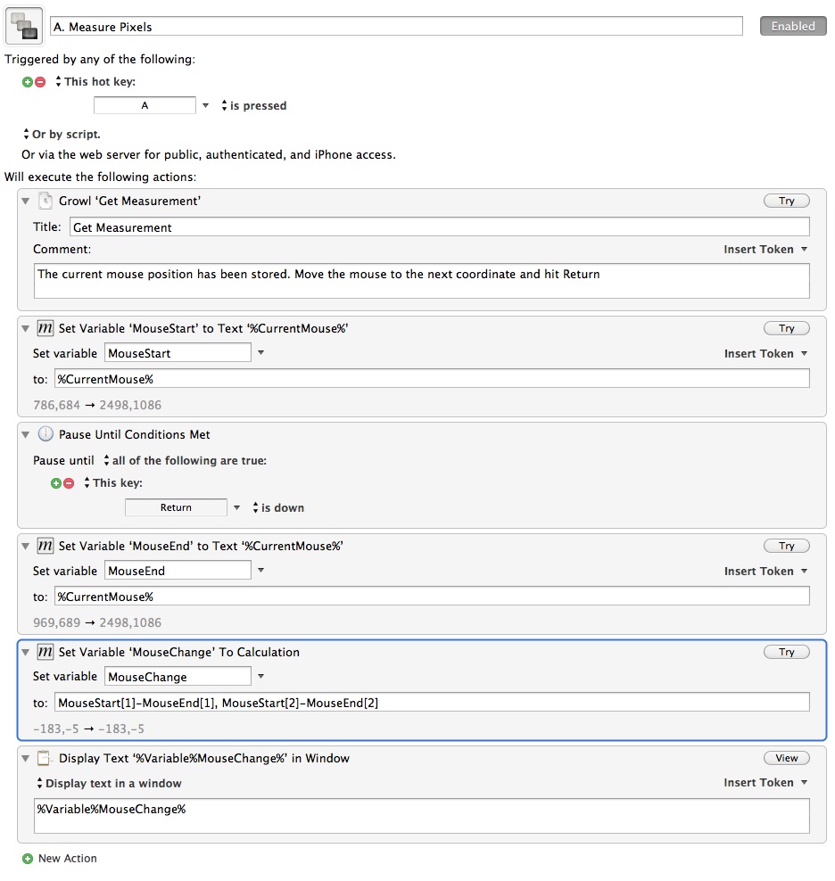Viewport: 835px width, 881px height.
Task: Add a pause condition with green plus
Action: pyautogui.click(x=55, y=483)
